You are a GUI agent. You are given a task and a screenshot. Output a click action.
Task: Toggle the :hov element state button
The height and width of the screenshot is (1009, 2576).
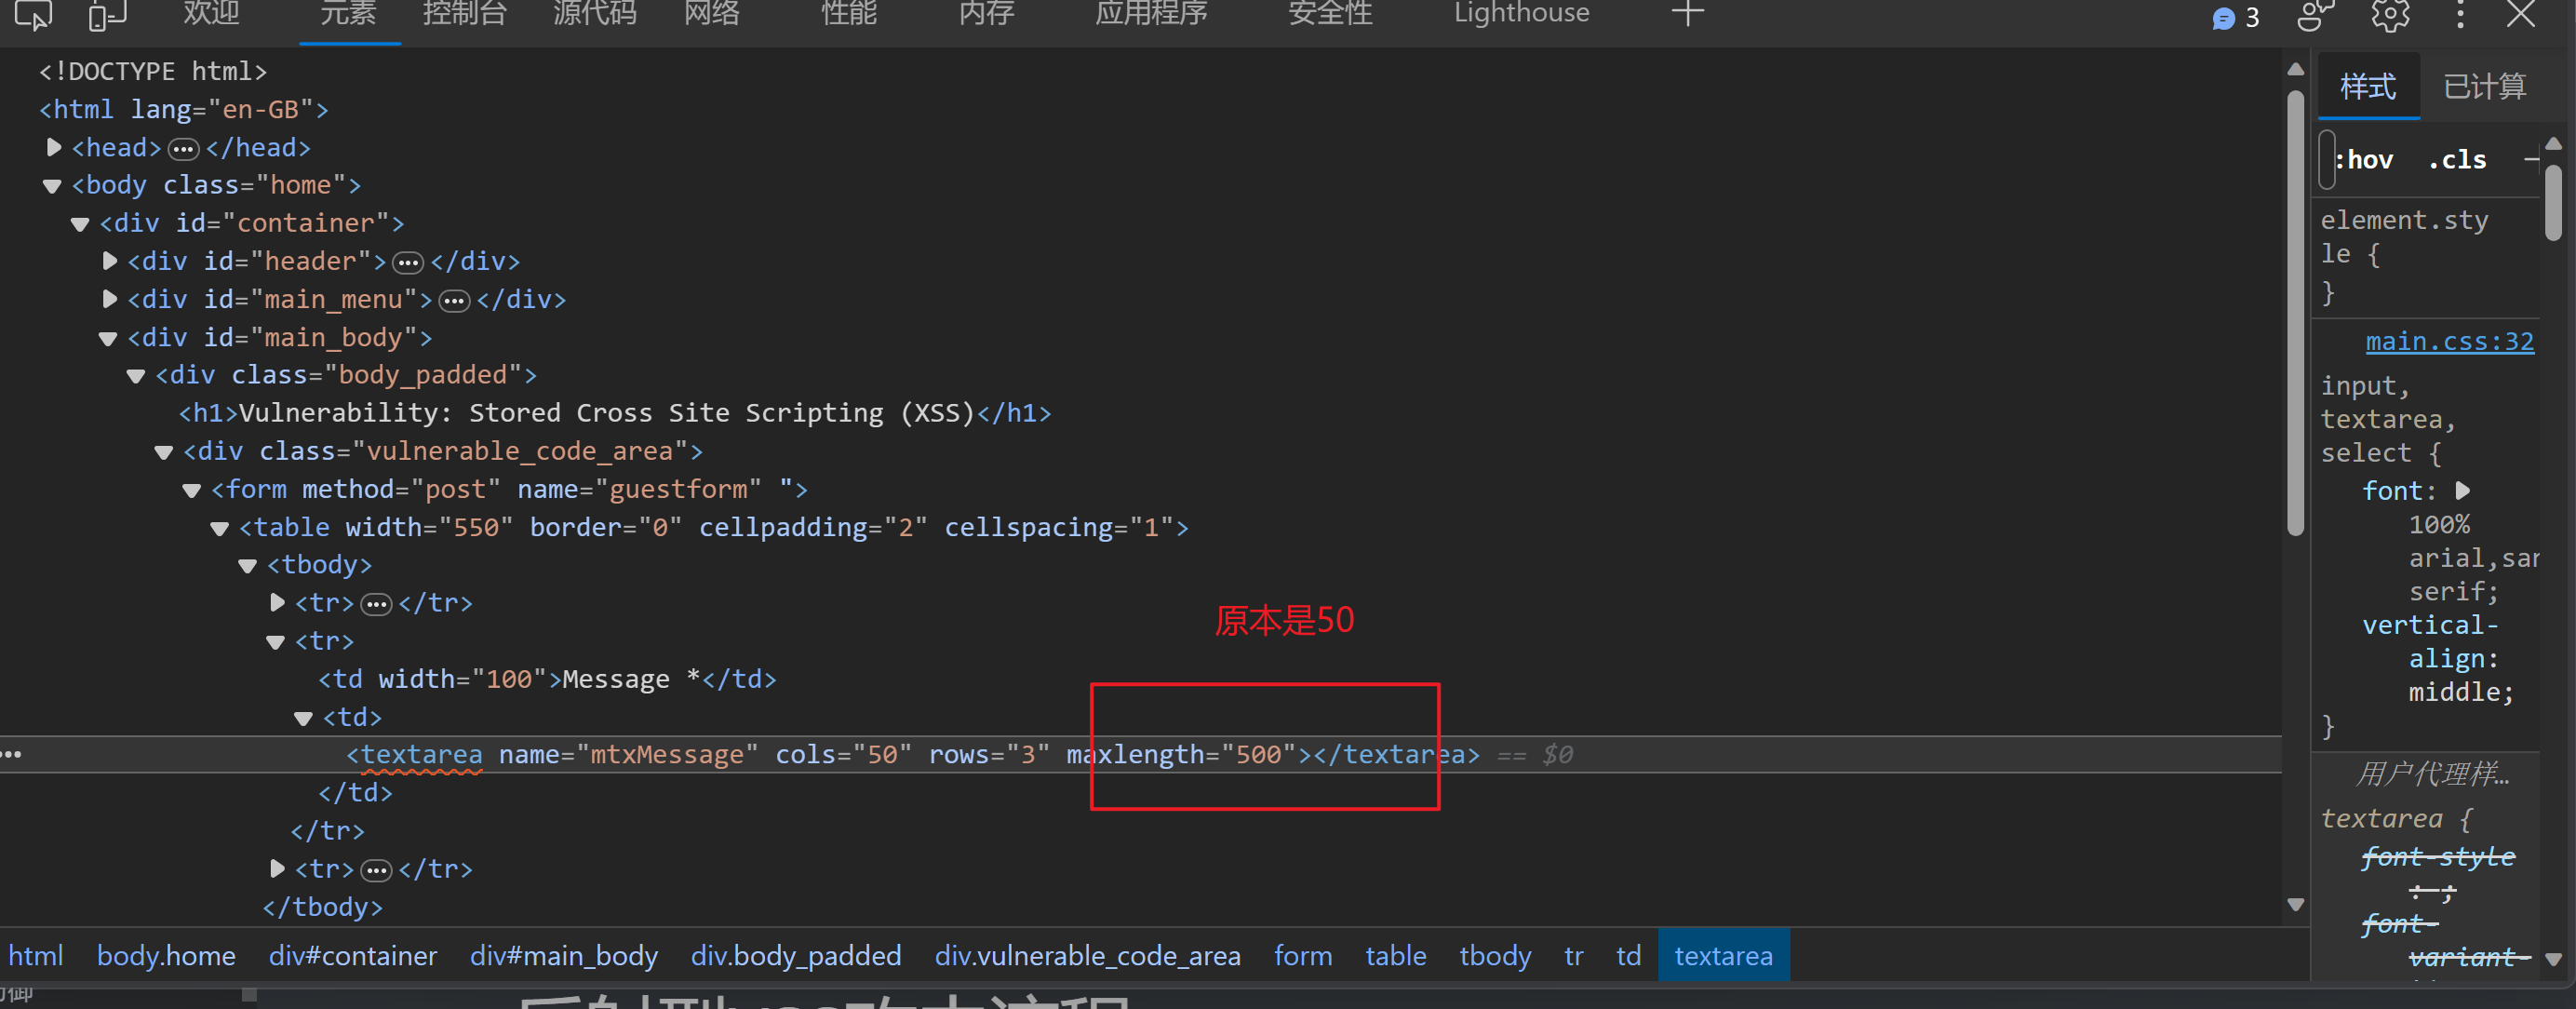click(2364, 160)
